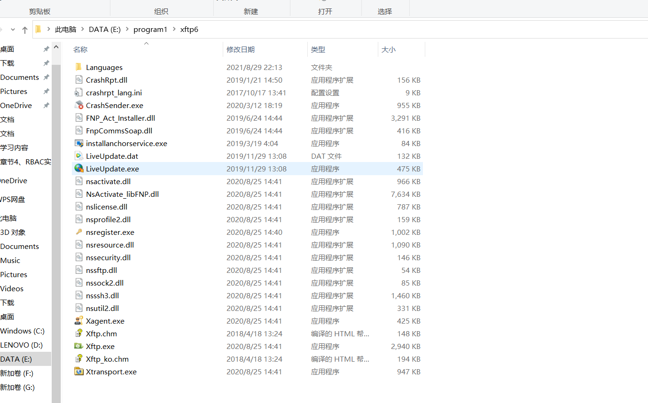Click xftp6 in the address breadcrumb
Screen dimensions: 648x403
(189, 29)
